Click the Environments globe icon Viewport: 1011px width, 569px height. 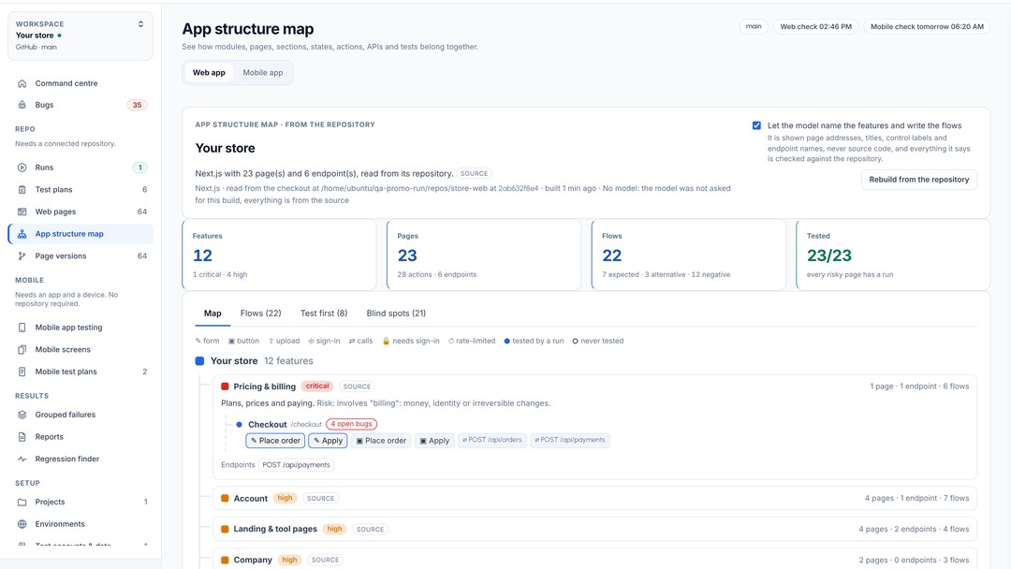[22, 524]
